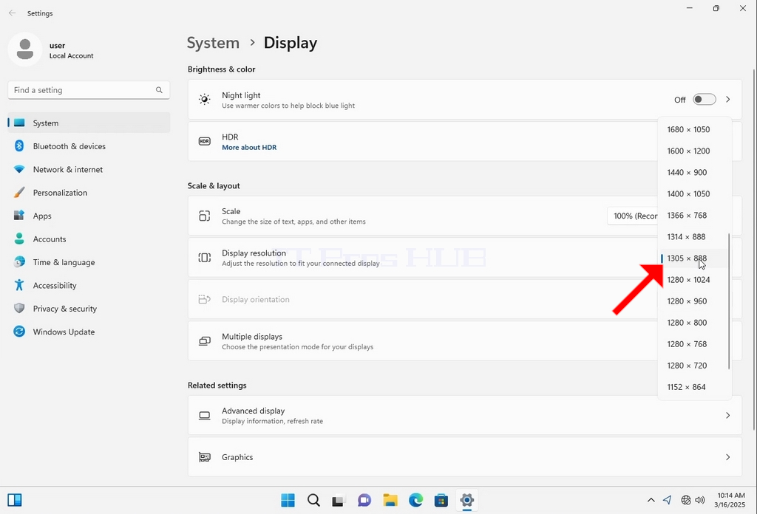The image size is (757, 514).
Task: Type in the Find a setting box
Action: [89, 90]
